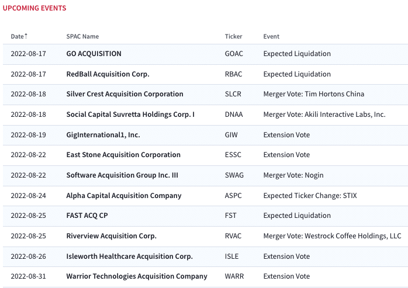Open East Stone Acquisition Corporation entry
The image size is (408, 288).
(123, 155)
